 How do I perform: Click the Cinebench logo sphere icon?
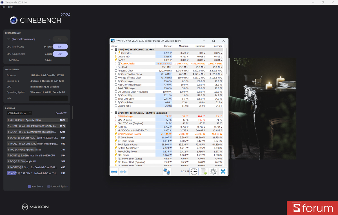[x=14, y=20]
